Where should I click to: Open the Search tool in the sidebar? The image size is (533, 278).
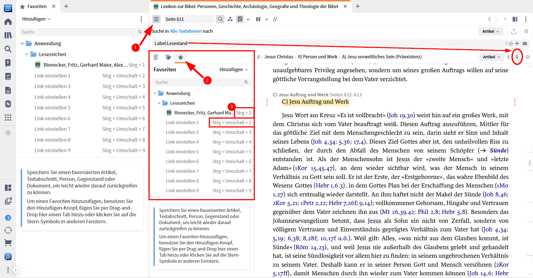point(8,49)
